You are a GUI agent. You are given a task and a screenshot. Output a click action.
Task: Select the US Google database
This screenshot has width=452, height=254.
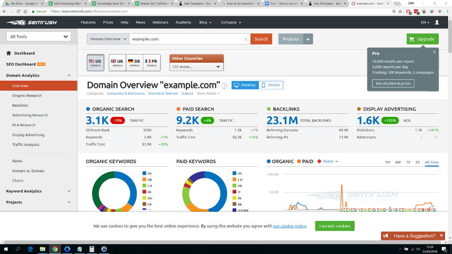[x=95, y=63]
